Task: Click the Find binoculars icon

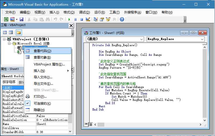Action: [x=47, y=19]
